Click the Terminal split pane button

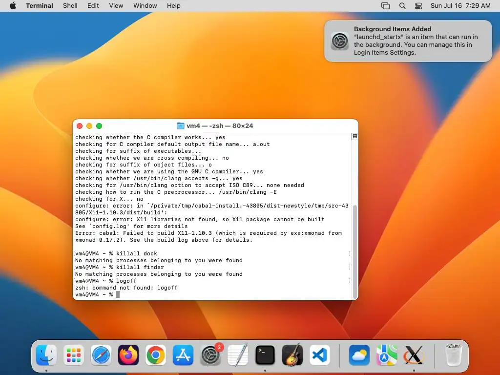coord(354,136)
